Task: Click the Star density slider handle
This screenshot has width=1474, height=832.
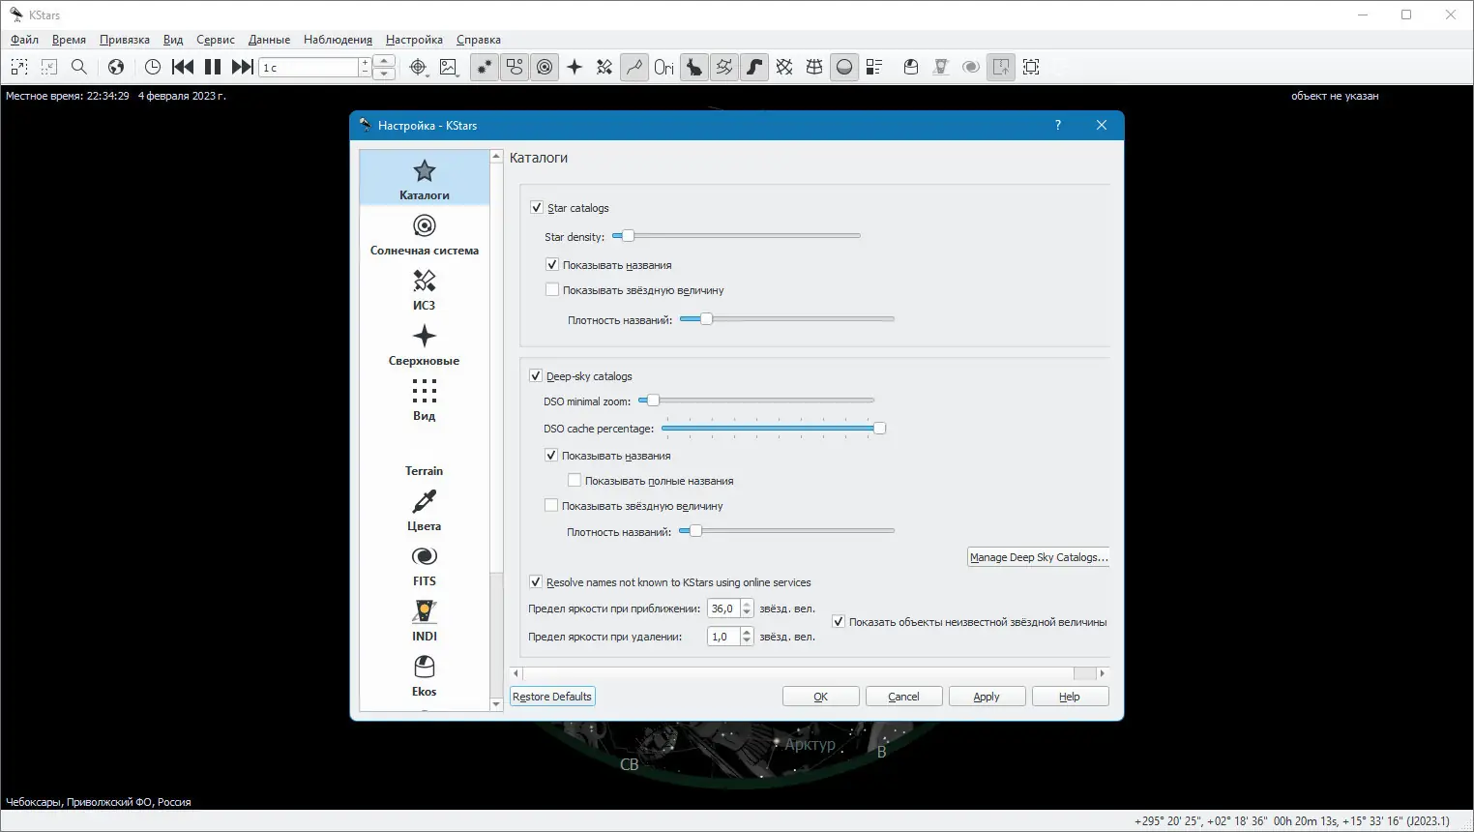Action: (x=628, y=235)
